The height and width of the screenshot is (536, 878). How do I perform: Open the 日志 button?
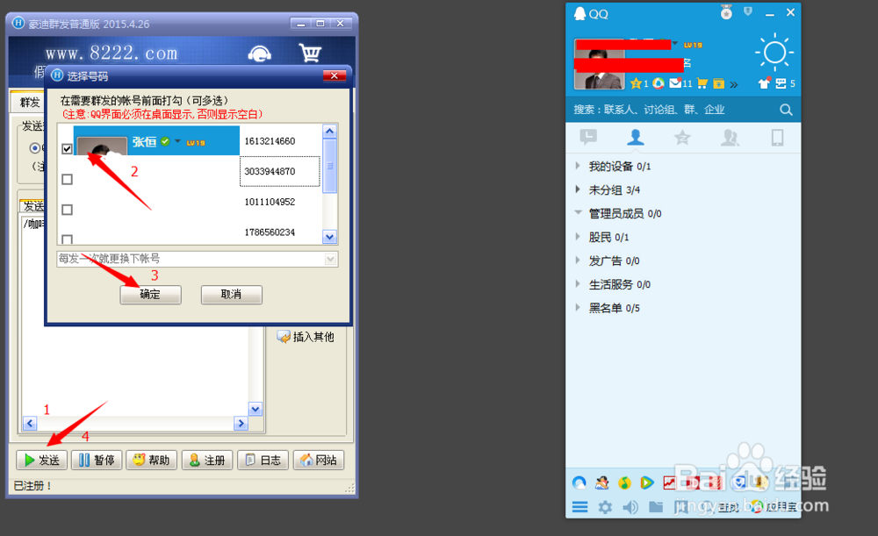click(263, 460)
